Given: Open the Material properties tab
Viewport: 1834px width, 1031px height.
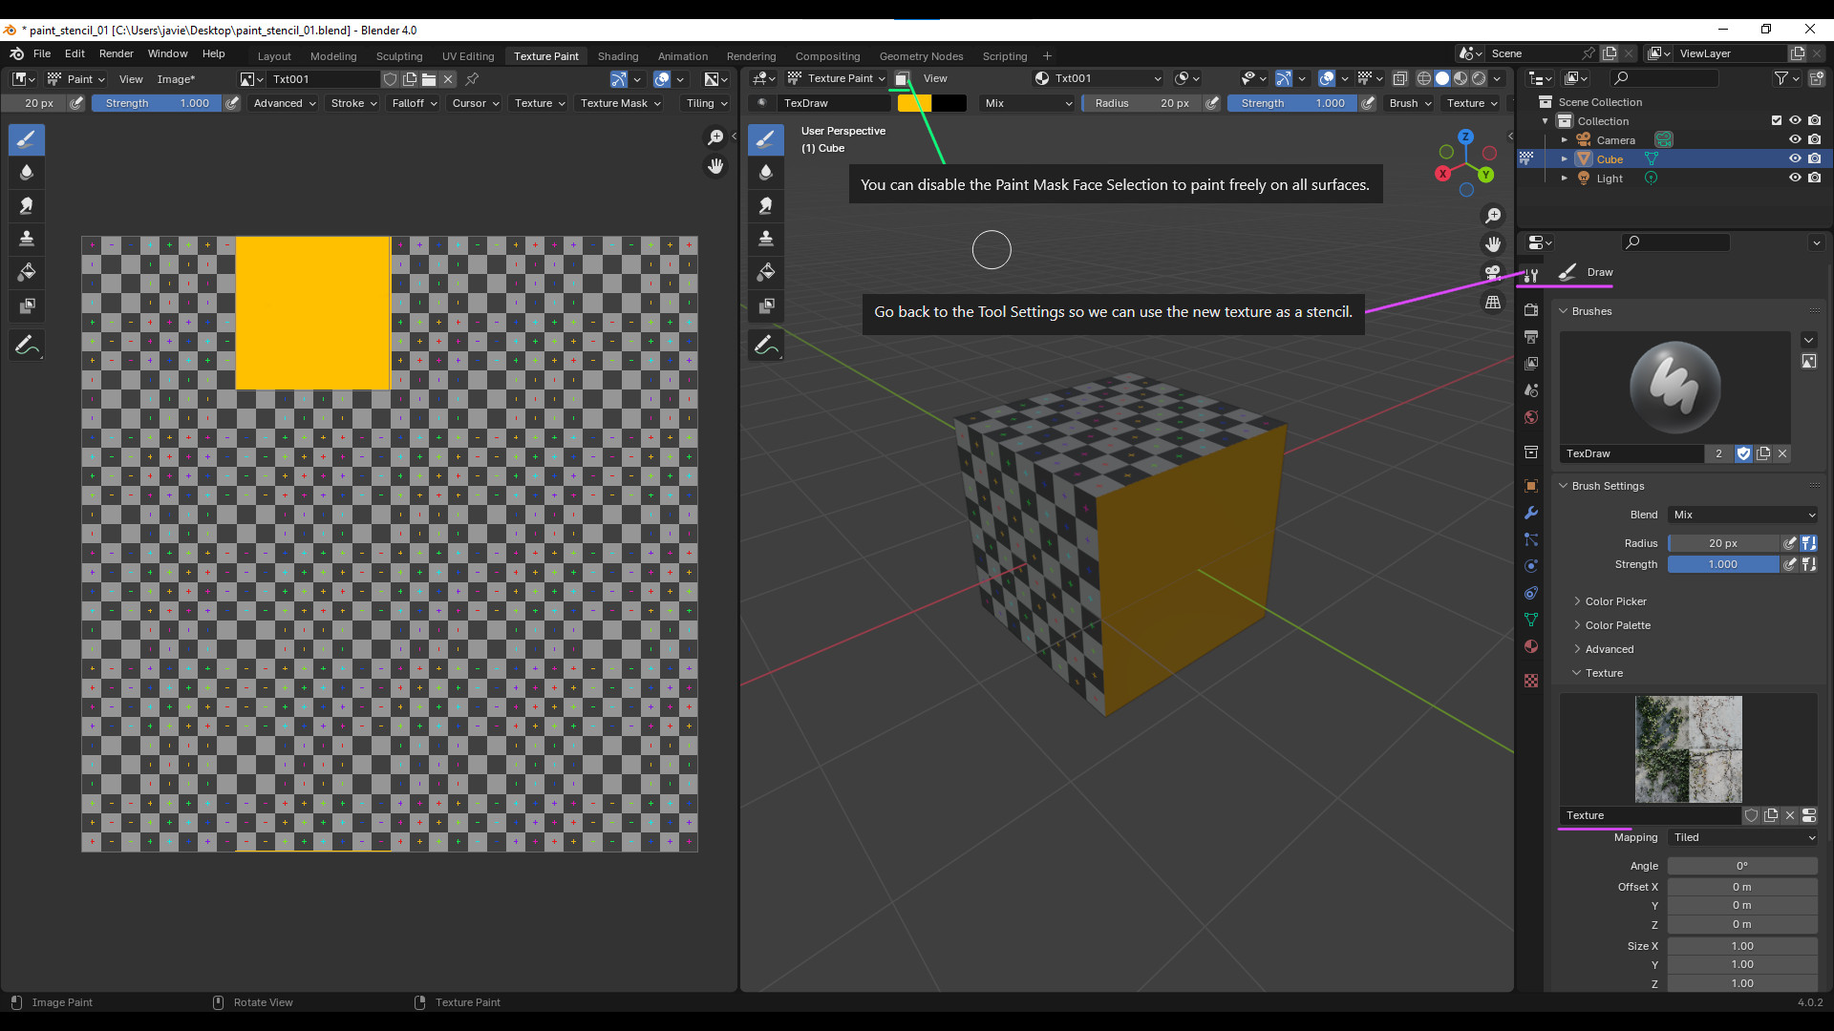Looking at the screenshot, I should pos(1531,646).
